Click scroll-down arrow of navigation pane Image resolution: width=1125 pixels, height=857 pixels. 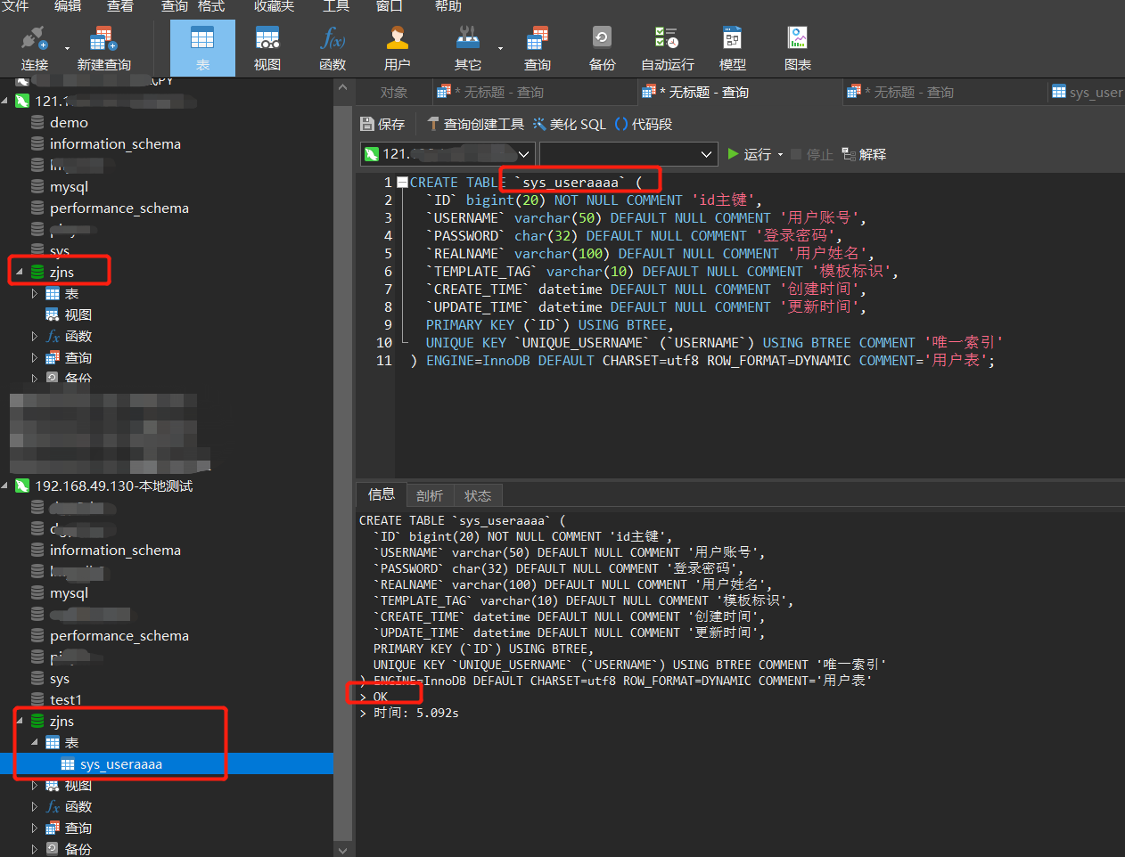[343, 849]
